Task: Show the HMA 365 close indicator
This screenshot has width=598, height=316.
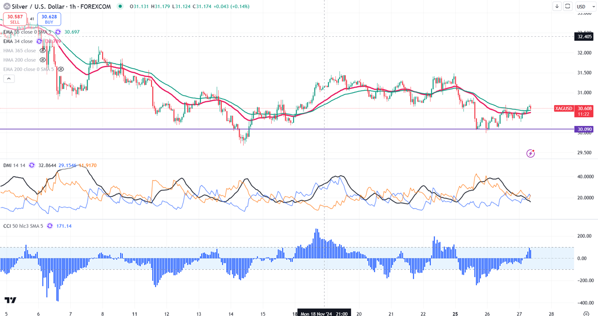Action: click(42, 51)
